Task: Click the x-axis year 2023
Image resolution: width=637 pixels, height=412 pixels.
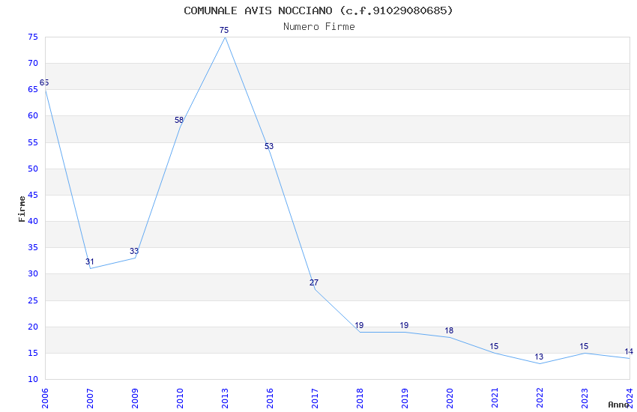Action: (585, 399)
